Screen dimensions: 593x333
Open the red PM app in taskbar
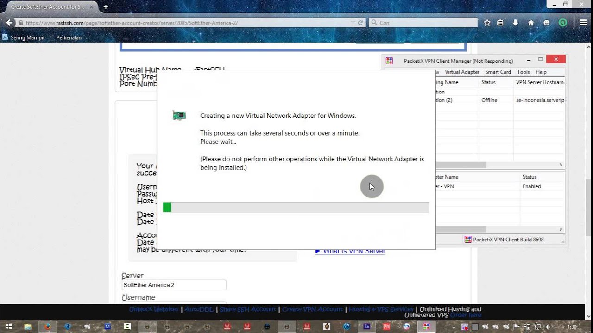pos(386,327)
